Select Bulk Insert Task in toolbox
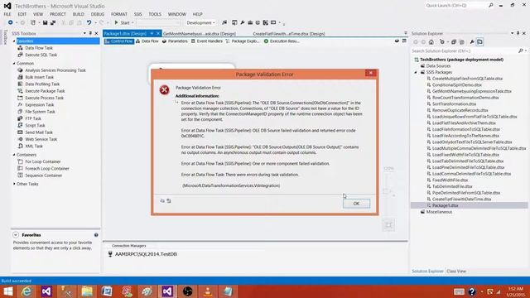 (39, 77)
